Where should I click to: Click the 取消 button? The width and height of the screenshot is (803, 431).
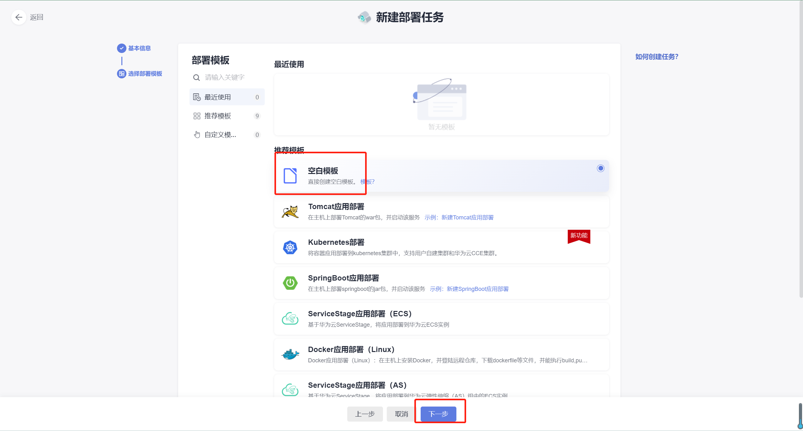pyautogui.click(x=401, y=414)
